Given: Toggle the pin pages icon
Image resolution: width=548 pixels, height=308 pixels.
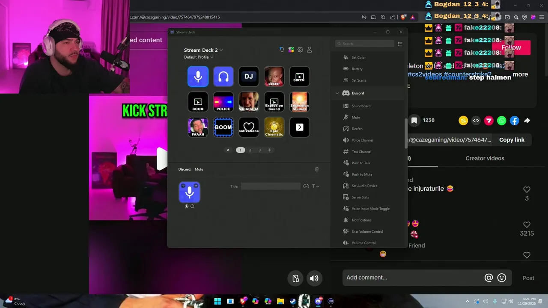Looking at the screenshot, I should click(x=228, y=150).
